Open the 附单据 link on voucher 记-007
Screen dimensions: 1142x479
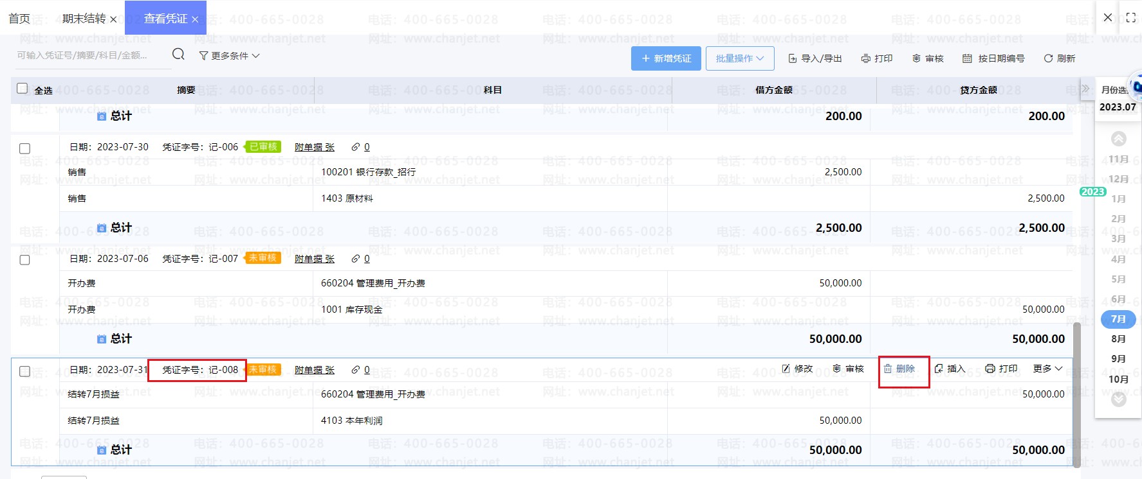coord(314,259)
